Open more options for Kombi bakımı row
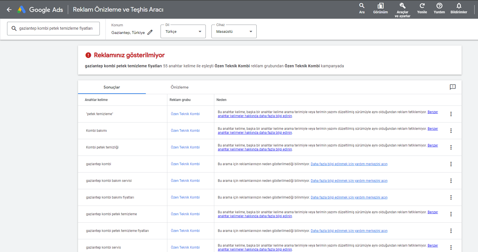This screenshot has width=478, height=252. [451, 131]
